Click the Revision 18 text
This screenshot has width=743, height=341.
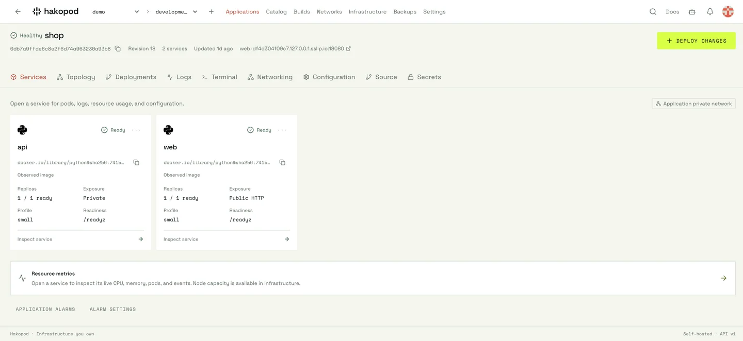142,48
